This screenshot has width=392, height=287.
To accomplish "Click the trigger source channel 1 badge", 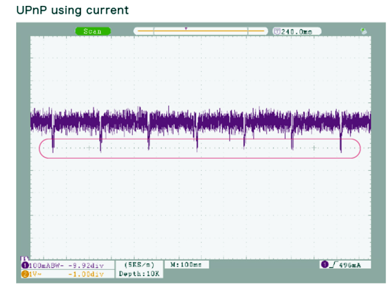I will 325,265.
